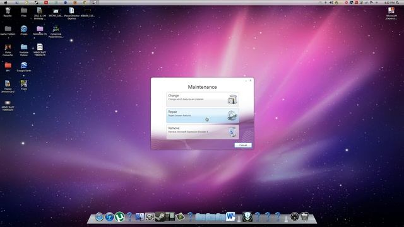Open the Happy Anniversary file icon
Screen dimensions: 404x227
(8, 86)
